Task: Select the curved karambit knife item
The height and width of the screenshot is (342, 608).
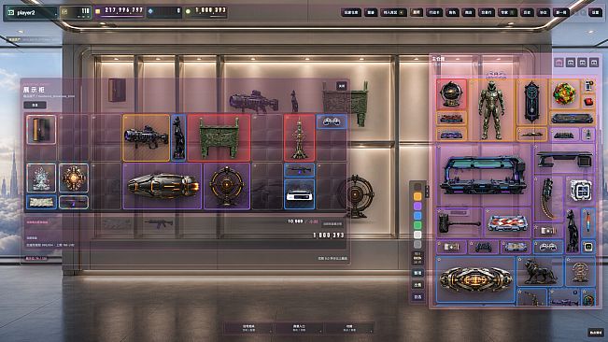Action: pyautogui.click(x=547, y=198)
